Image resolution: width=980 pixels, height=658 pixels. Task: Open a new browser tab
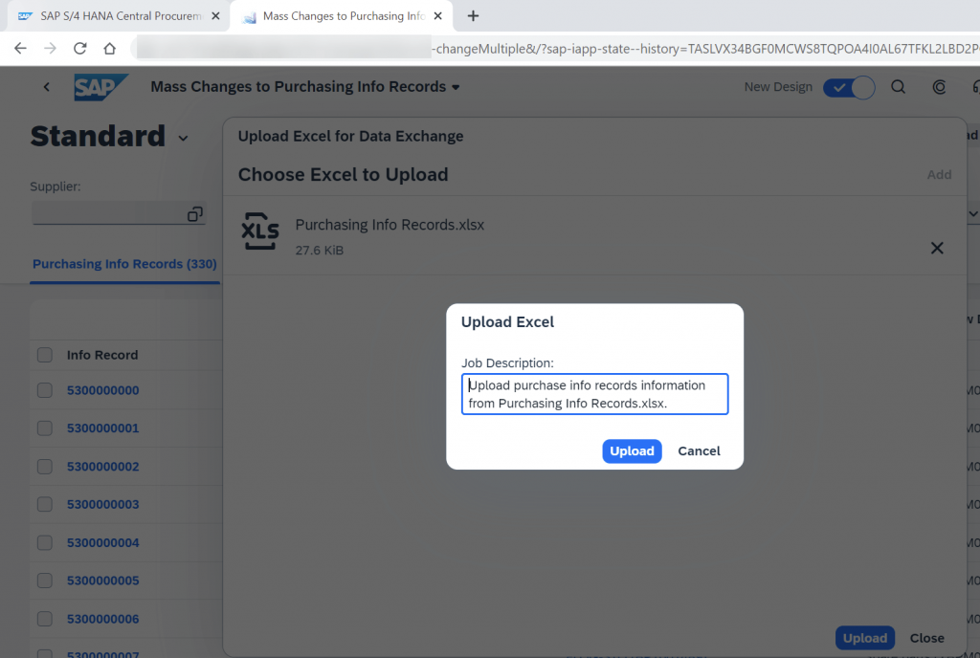coord(473,16)
